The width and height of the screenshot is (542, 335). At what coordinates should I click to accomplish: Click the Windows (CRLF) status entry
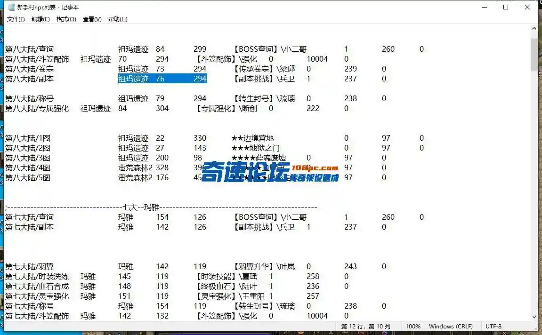[451, 327]
